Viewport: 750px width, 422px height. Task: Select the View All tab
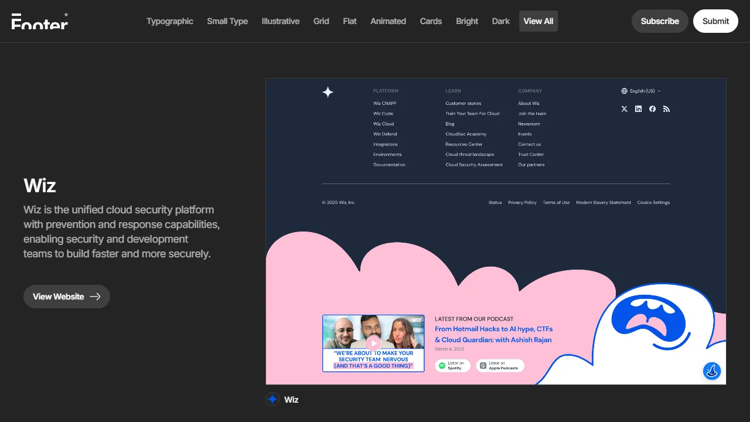[538, 21]
